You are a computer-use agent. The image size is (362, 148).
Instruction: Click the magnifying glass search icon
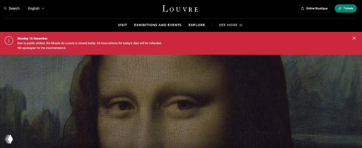pos(5,9)
